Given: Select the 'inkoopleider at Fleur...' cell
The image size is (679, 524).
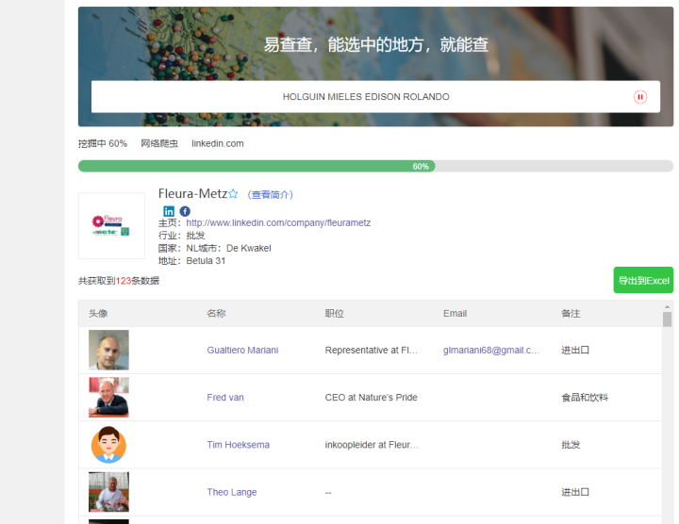Looking at the screenshot, I should point(372,445).
